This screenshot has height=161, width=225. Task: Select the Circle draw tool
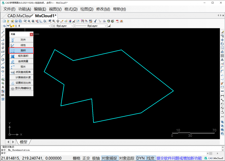pyautogui.click(x=3, y=60)
